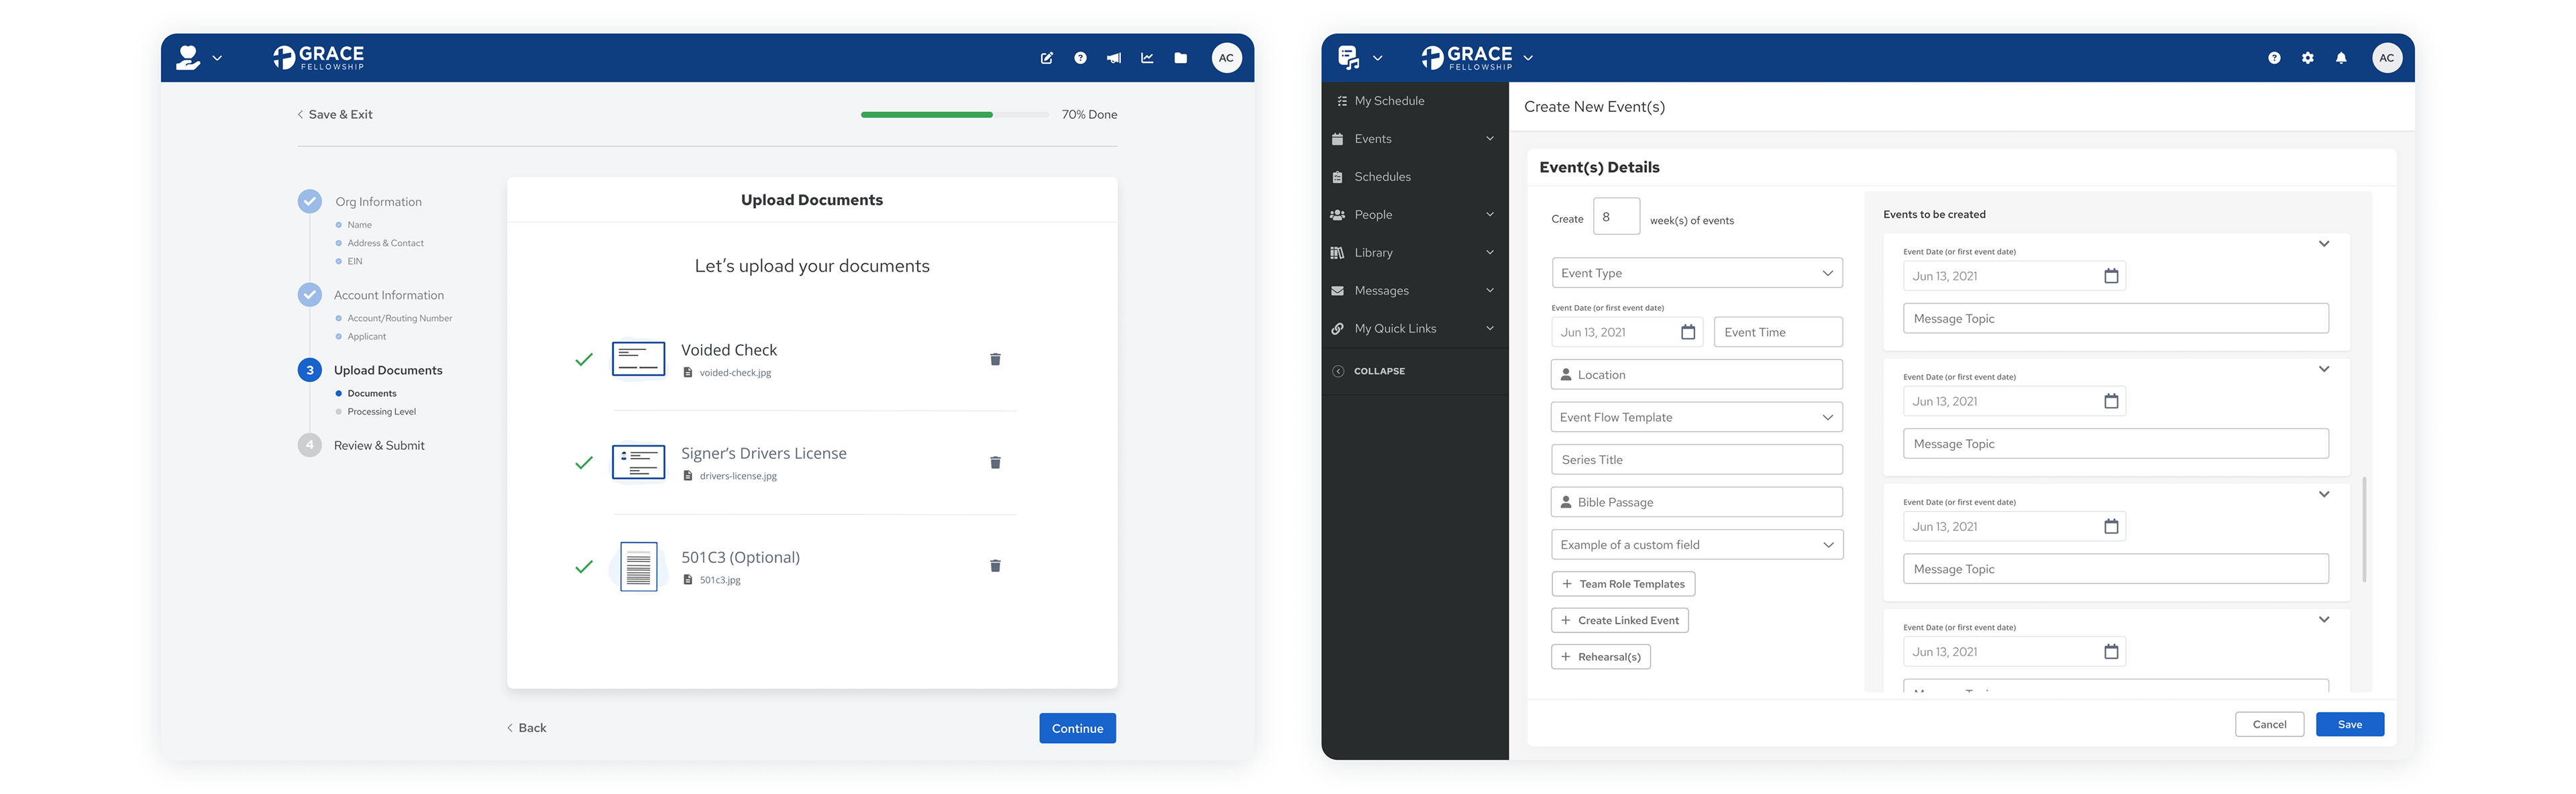
Task: Delete the Voided Check document
Action: pyautogui.click(x=995, y=359)
